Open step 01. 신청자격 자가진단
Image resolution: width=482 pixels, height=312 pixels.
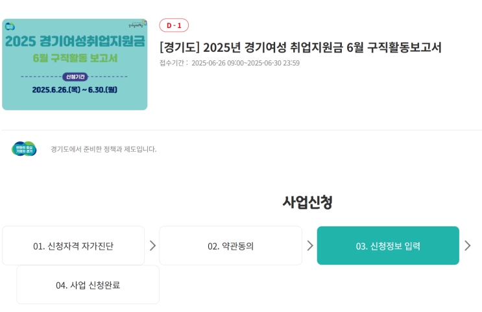[73, 246]
